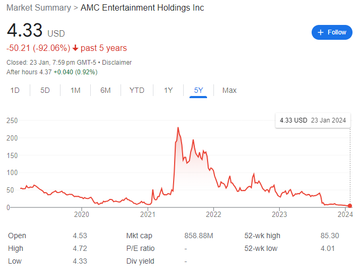Click the red endpoint dot on chart

(350, 206)
